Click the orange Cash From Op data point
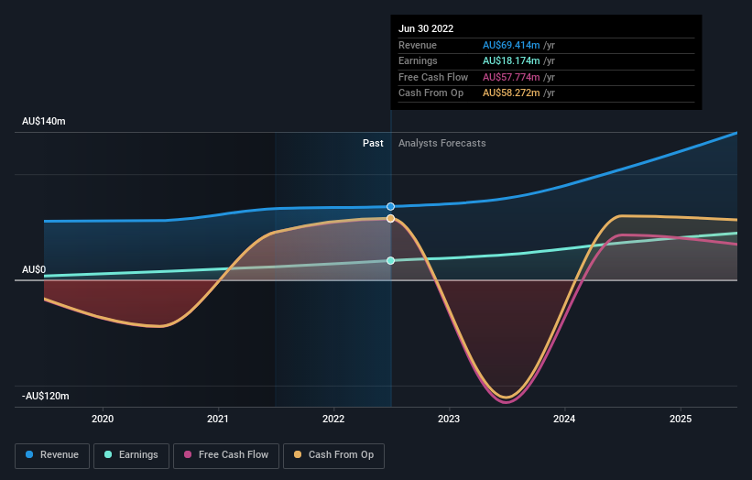Image resolution: width=752 pixels, height=480 pixels. pos(391,219)
